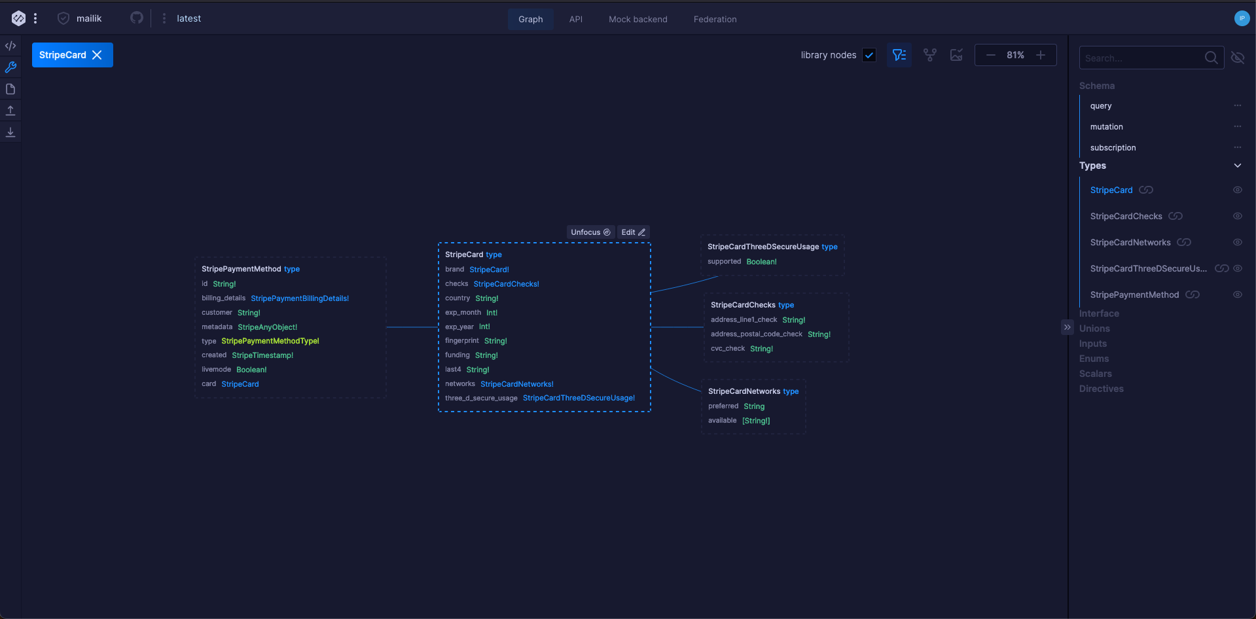Toggle hidden nodes eye-slash icon
Image resolution: width=1256 pixels, height=619 pixels.
(x=1238, y=58)
